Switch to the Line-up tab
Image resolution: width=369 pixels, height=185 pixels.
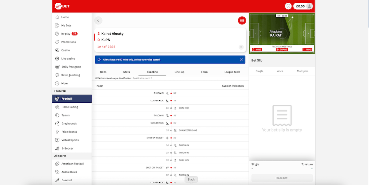tap(179, 72)
